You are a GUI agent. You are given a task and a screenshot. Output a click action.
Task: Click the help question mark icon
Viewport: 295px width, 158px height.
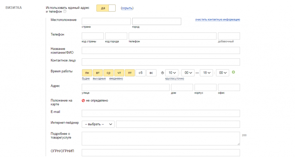point(65,11)
